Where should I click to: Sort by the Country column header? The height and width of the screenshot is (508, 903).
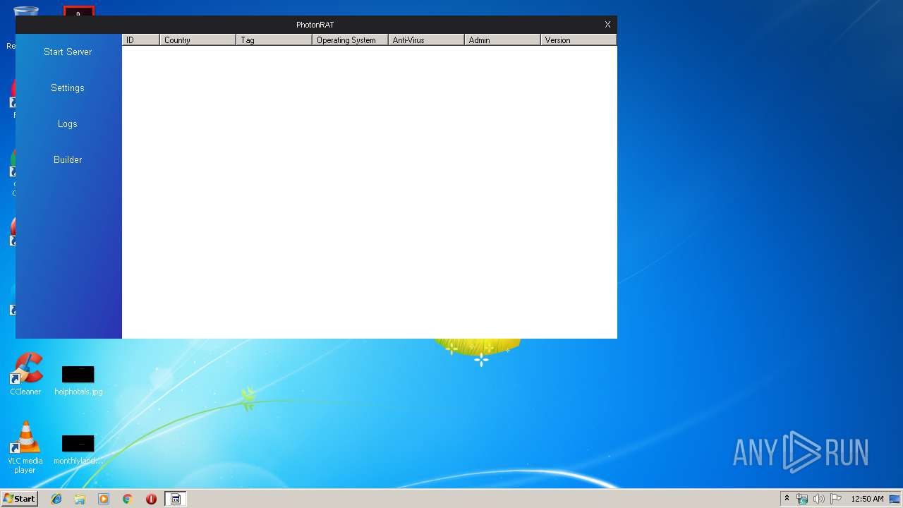click(x=198, y=40)
